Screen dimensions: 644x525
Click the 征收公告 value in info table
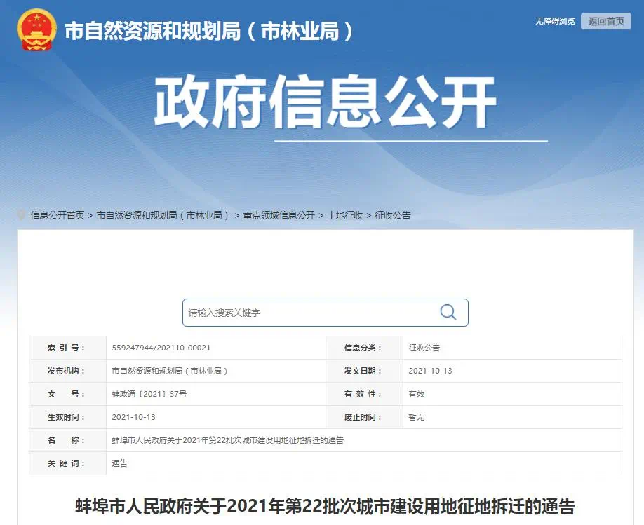tap(424, 348)
